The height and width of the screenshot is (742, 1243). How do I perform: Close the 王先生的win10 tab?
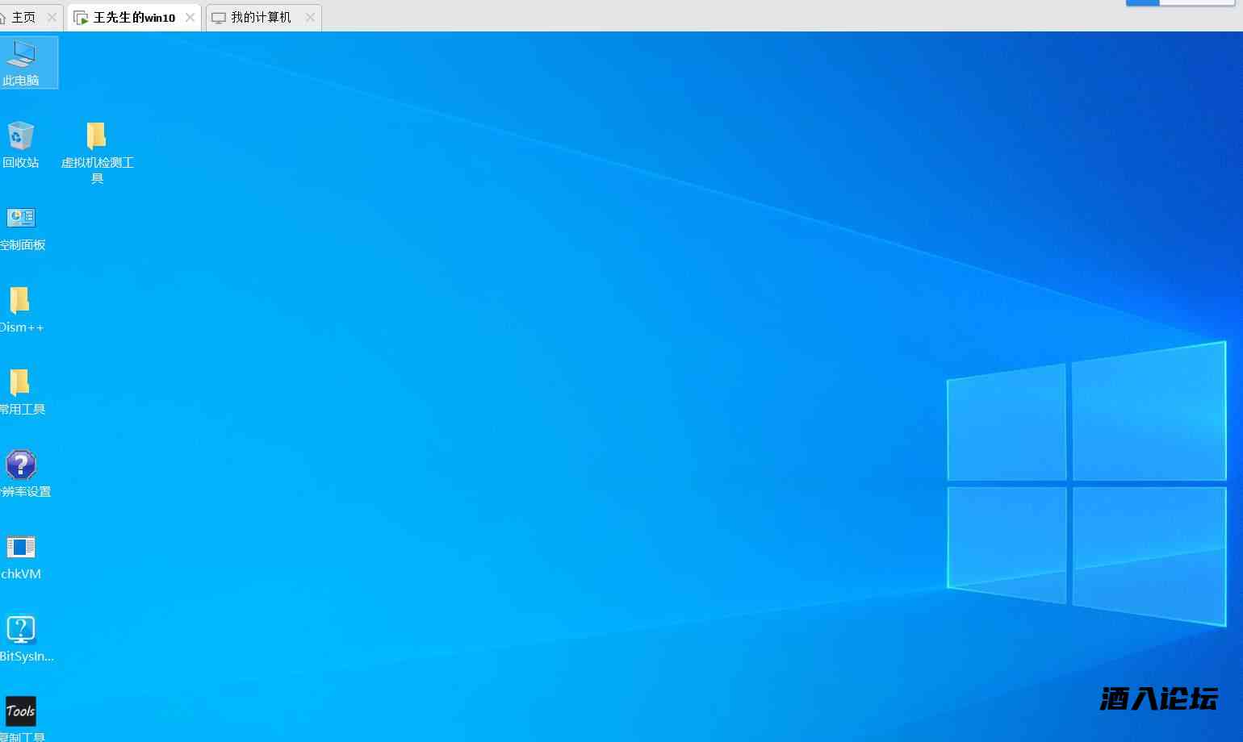(190, 17)
